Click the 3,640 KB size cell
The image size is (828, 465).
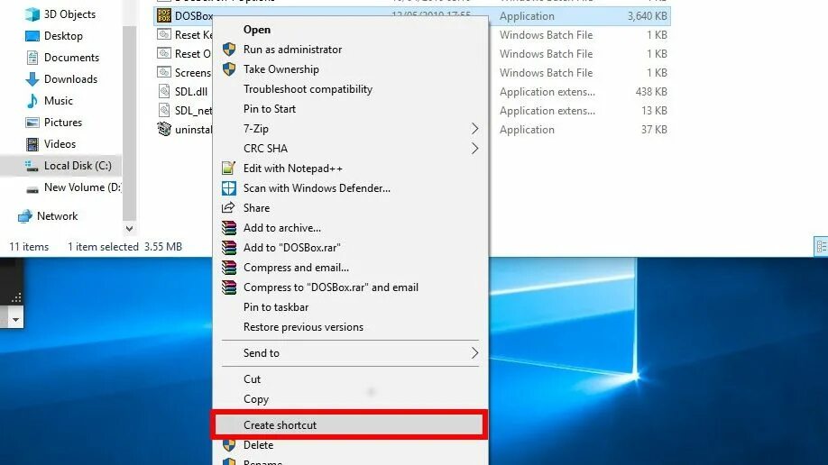pos(647,16)
